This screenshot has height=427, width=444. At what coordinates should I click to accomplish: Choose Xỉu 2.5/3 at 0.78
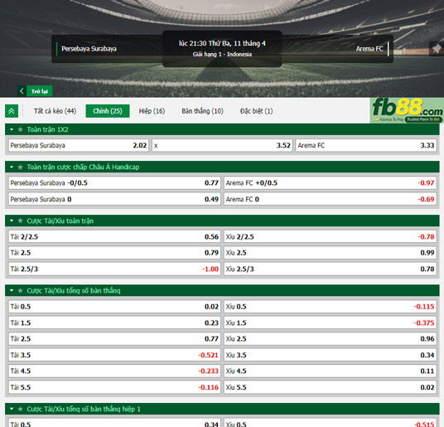[x=331, y=269]
